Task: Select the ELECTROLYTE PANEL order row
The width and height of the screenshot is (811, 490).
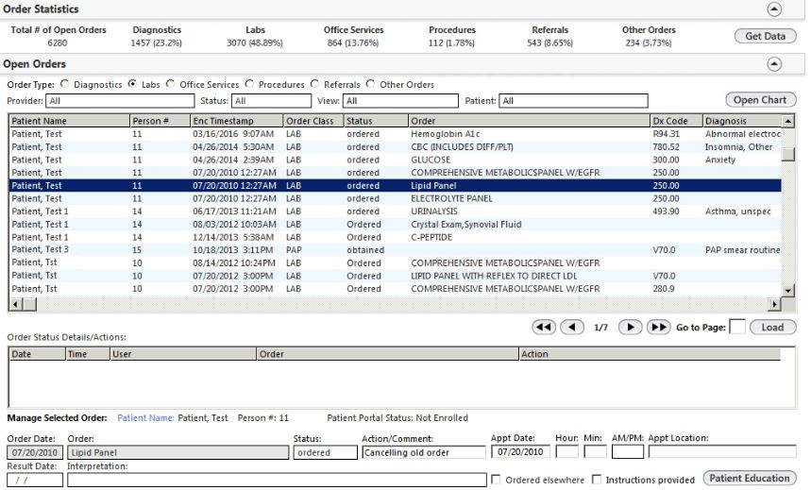Action: pyautogui.click(x=396, y=198)
